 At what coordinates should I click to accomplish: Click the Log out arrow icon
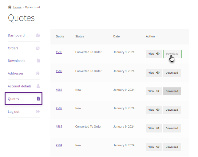[38, 112]
